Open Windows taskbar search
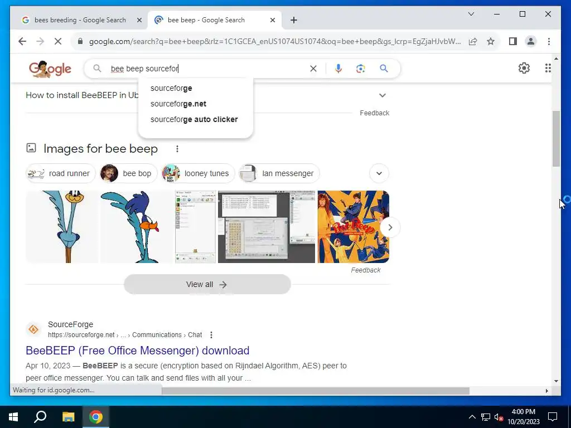Viewport: 571px width, 428px height. coord(40,417)
